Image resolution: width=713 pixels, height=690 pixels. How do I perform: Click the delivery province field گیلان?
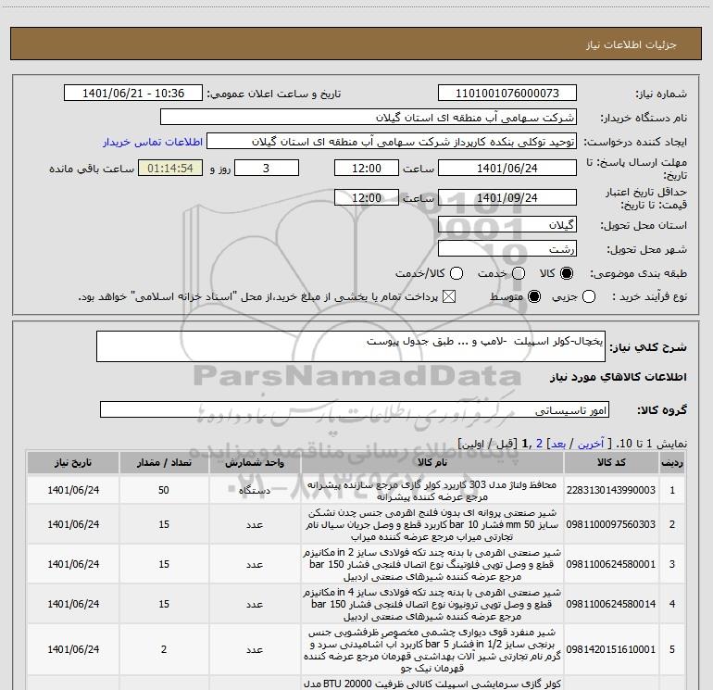point(507,225)
